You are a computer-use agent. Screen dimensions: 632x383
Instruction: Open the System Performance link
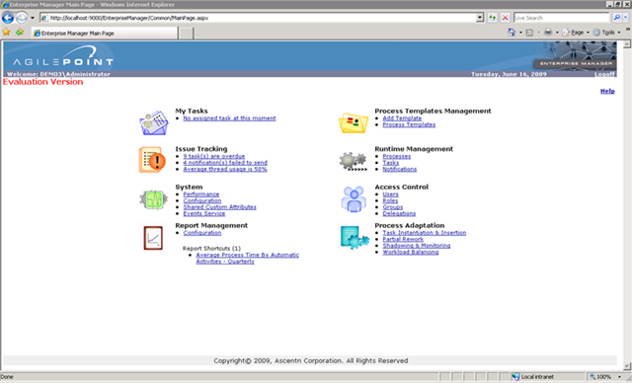(x=201, y=193)
